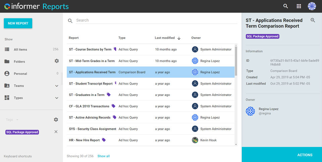Click the tag icon beside Graduates in a Term

pos(109,95)
